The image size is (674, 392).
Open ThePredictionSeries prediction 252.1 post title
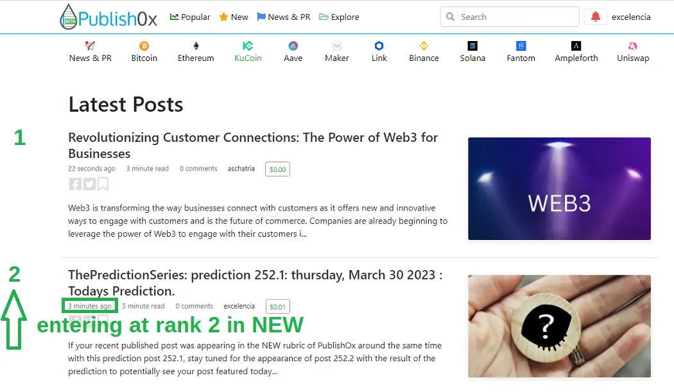pos(255,283)
